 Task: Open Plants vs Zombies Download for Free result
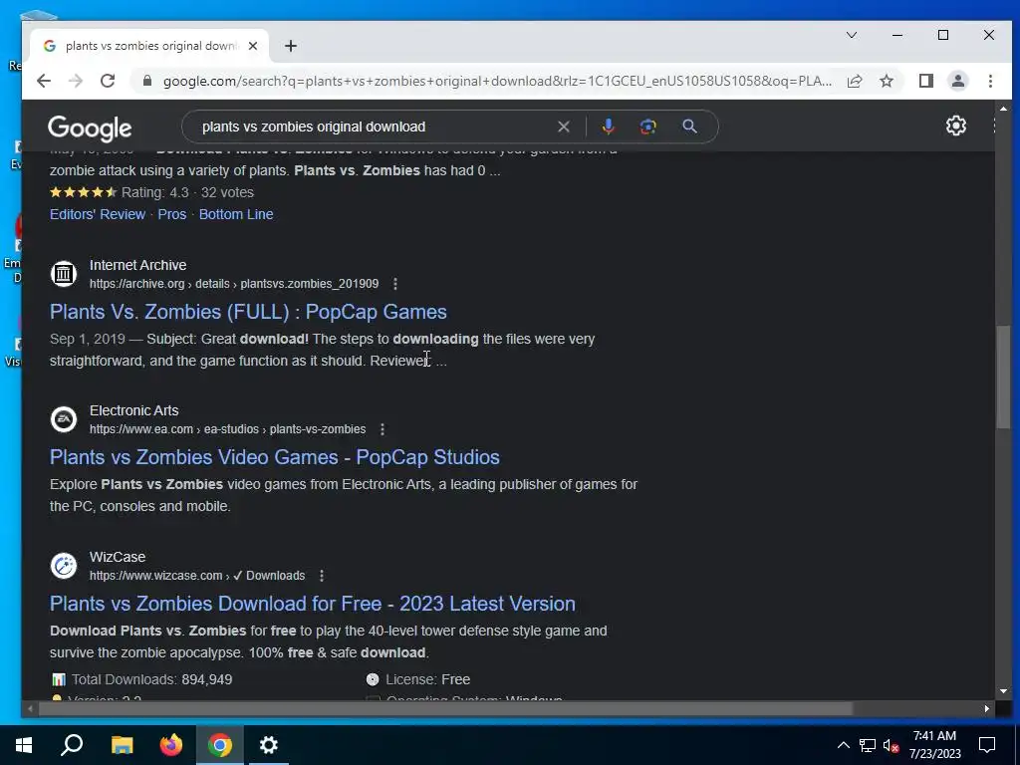(x=313, y=604)
